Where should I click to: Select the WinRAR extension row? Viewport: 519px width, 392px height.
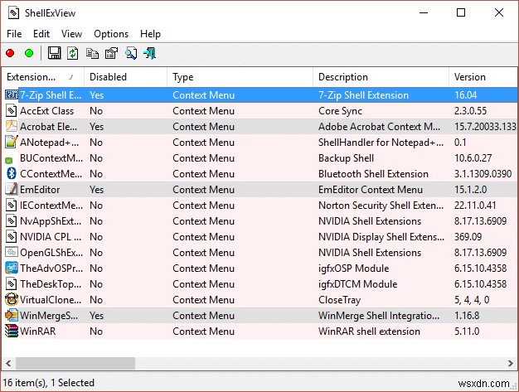coord(40,332)
